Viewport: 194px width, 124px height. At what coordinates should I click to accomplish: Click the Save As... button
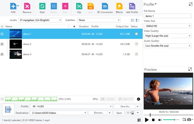tap(124, 106)
